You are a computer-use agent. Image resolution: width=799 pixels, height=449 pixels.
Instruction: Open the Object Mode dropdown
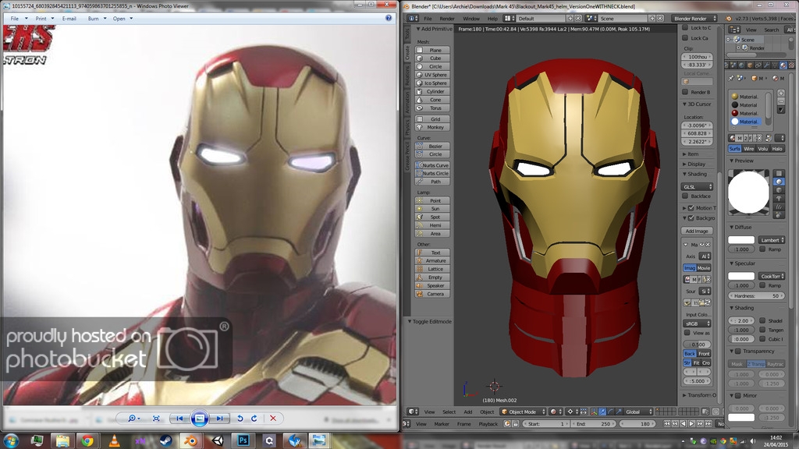pos(523,412)
